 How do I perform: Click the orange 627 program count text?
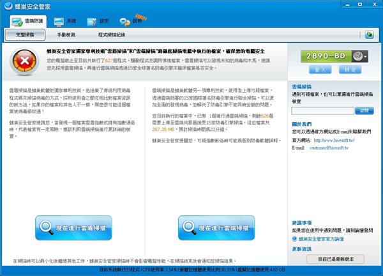pos(109,61)
